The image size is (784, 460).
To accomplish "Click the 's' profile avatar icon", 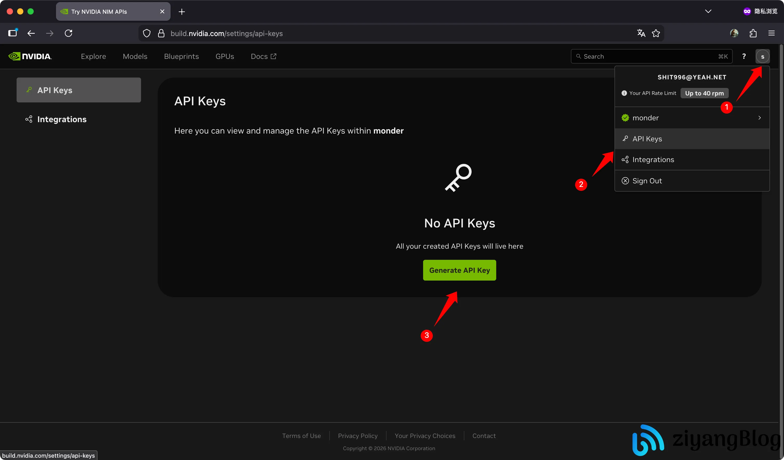I will tap(763, 56).
